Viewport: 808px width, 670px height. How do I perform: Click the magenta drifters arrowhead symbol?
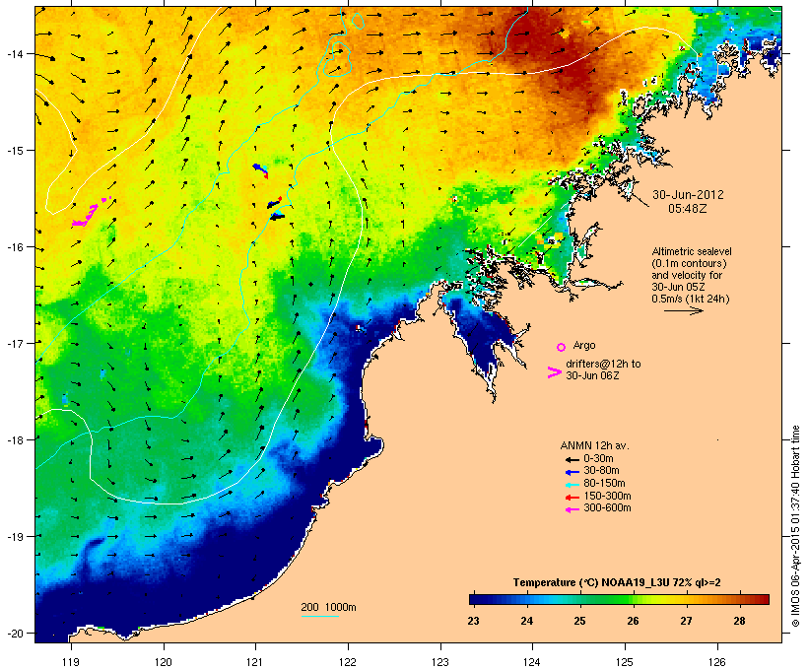(555, 372)
